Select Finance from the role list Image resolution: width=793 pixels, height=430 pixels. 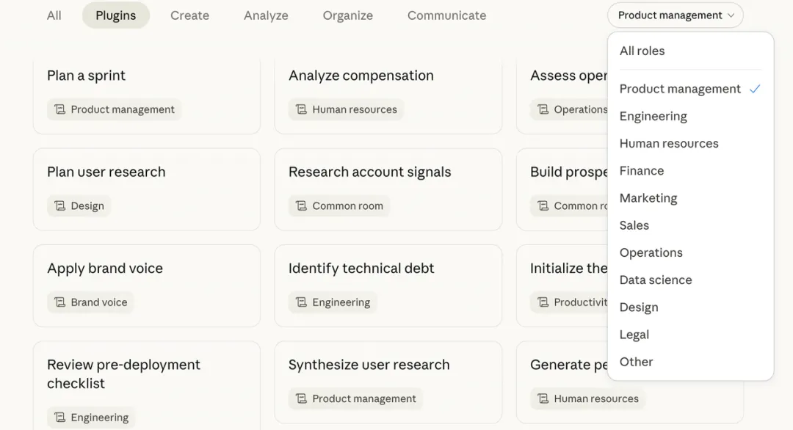coord(690,171)
